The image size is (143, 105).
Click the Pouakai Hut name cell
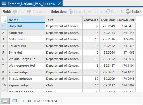(x=26, y=46)
